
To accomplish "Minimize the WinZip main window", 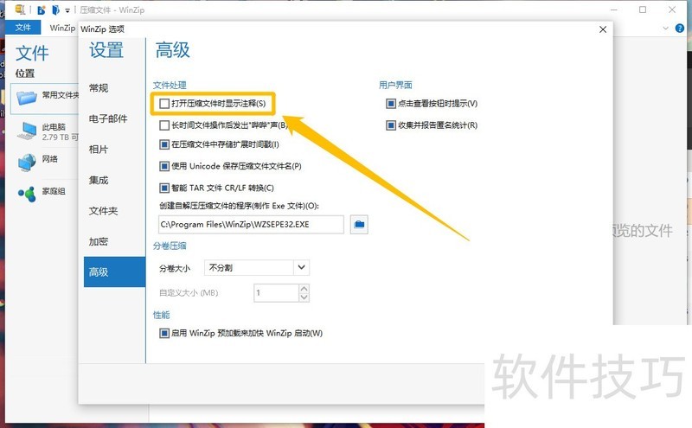I will coord(614,10).
